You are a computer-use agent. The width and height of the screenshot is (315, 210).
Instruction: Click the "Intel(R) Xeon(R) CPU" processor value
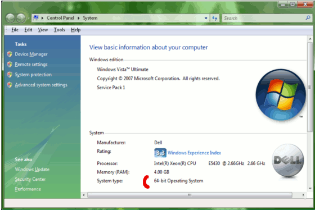click(175, 163)
